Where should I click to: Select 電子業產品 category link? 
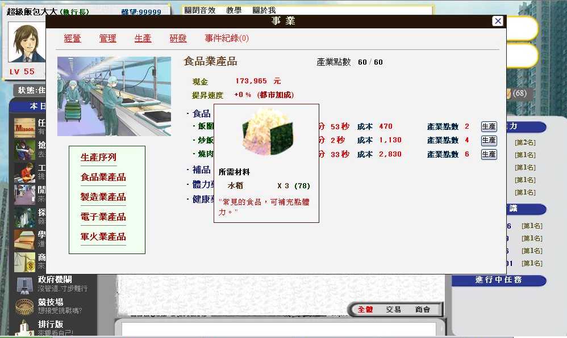pyautogui.click(x=103, y=217)
